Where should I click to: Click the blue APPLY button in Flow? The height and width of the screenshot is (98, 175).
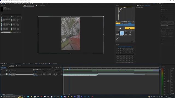point(125,25)
